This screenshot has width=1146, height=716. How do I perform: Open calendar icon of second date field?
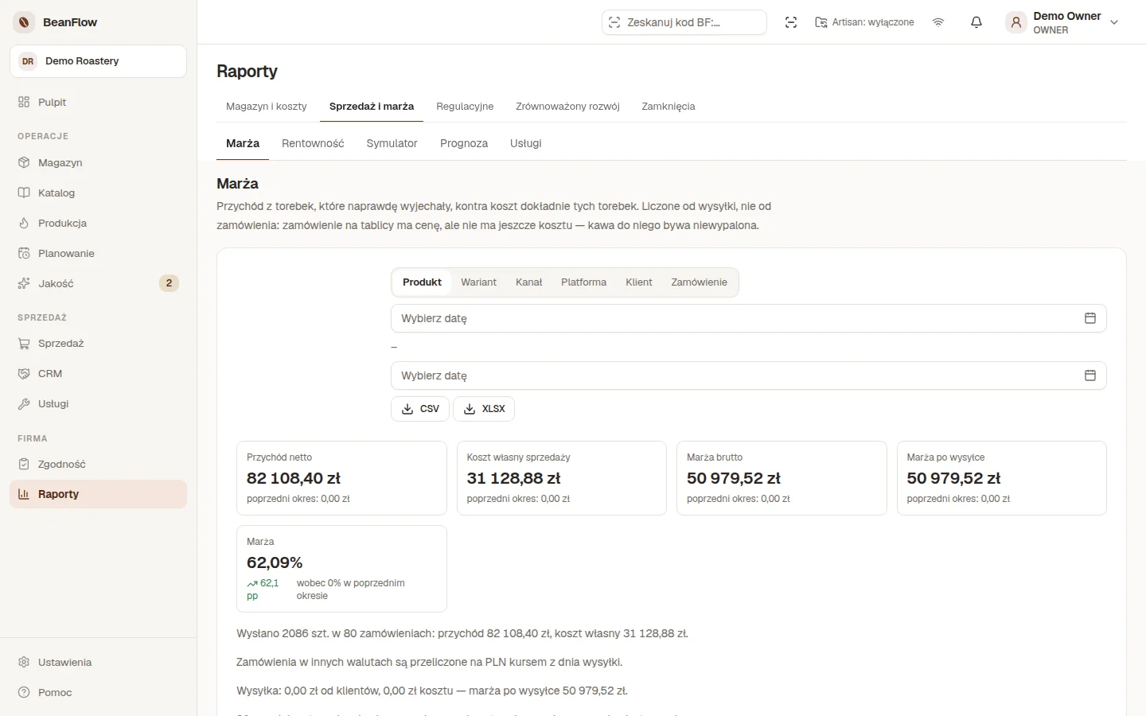point(1090,376)
